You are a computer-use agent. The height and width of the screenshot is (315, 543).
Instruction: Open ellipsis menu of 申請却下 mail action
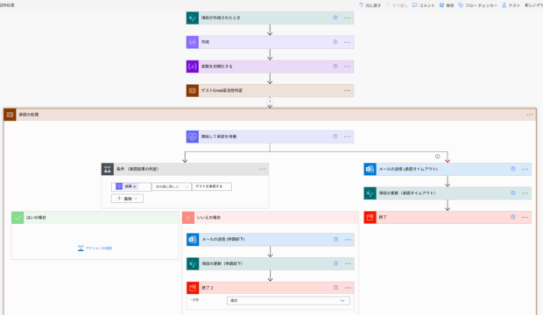(x=348, y=240)
